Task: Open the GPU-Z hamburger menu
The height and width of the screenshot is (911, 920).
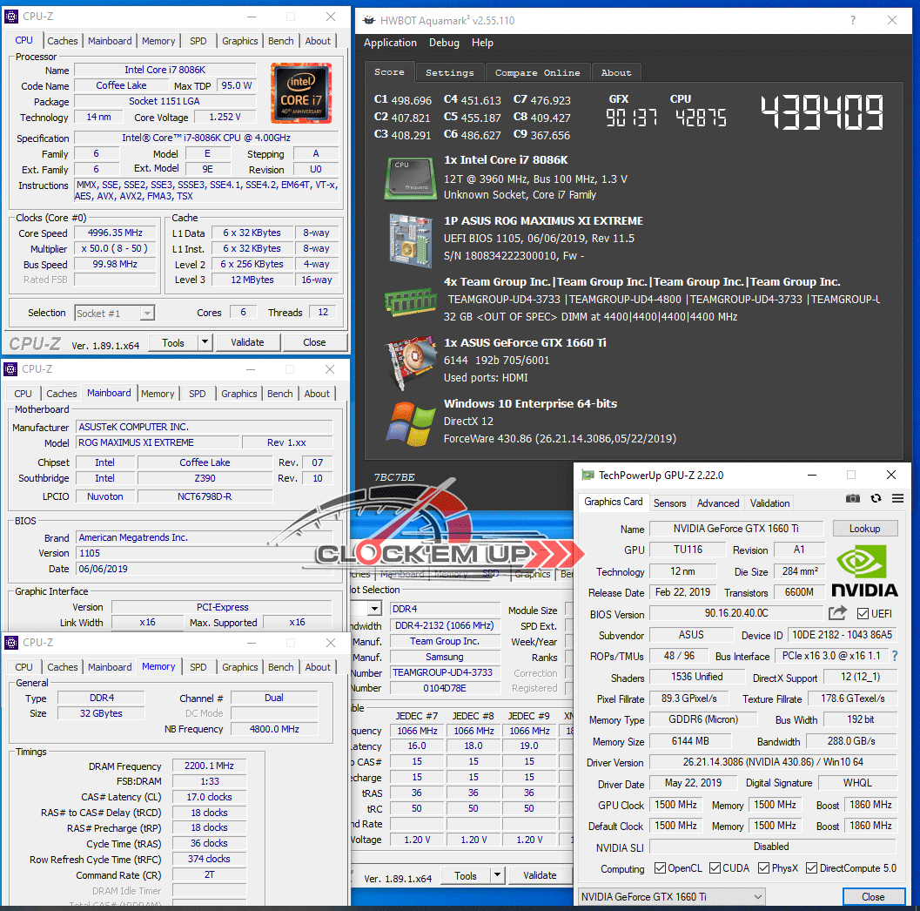Action: (x=897, y=498)
